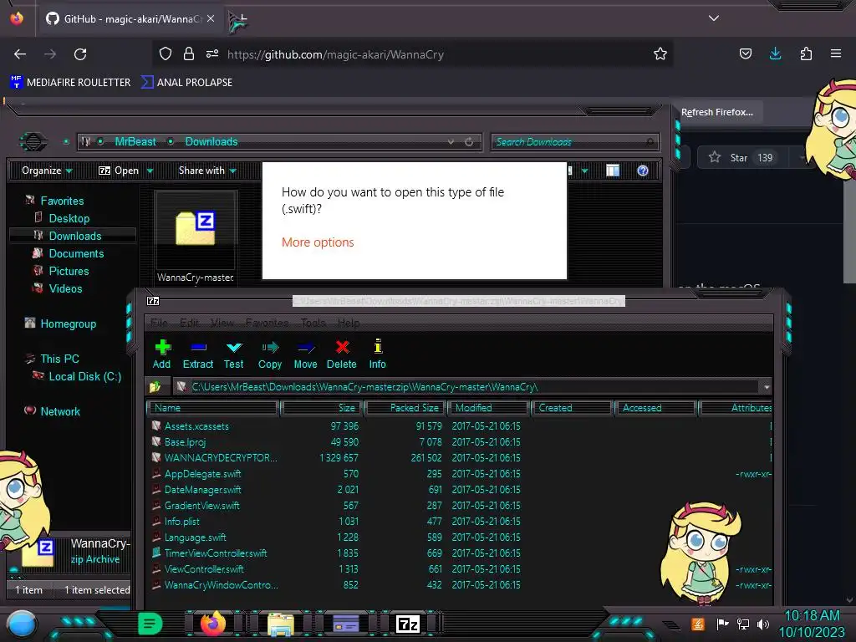Close the GitHub WannaCry tab
Image resolution: width=856 pixels, height=642 pixels.
coord(211,18)
